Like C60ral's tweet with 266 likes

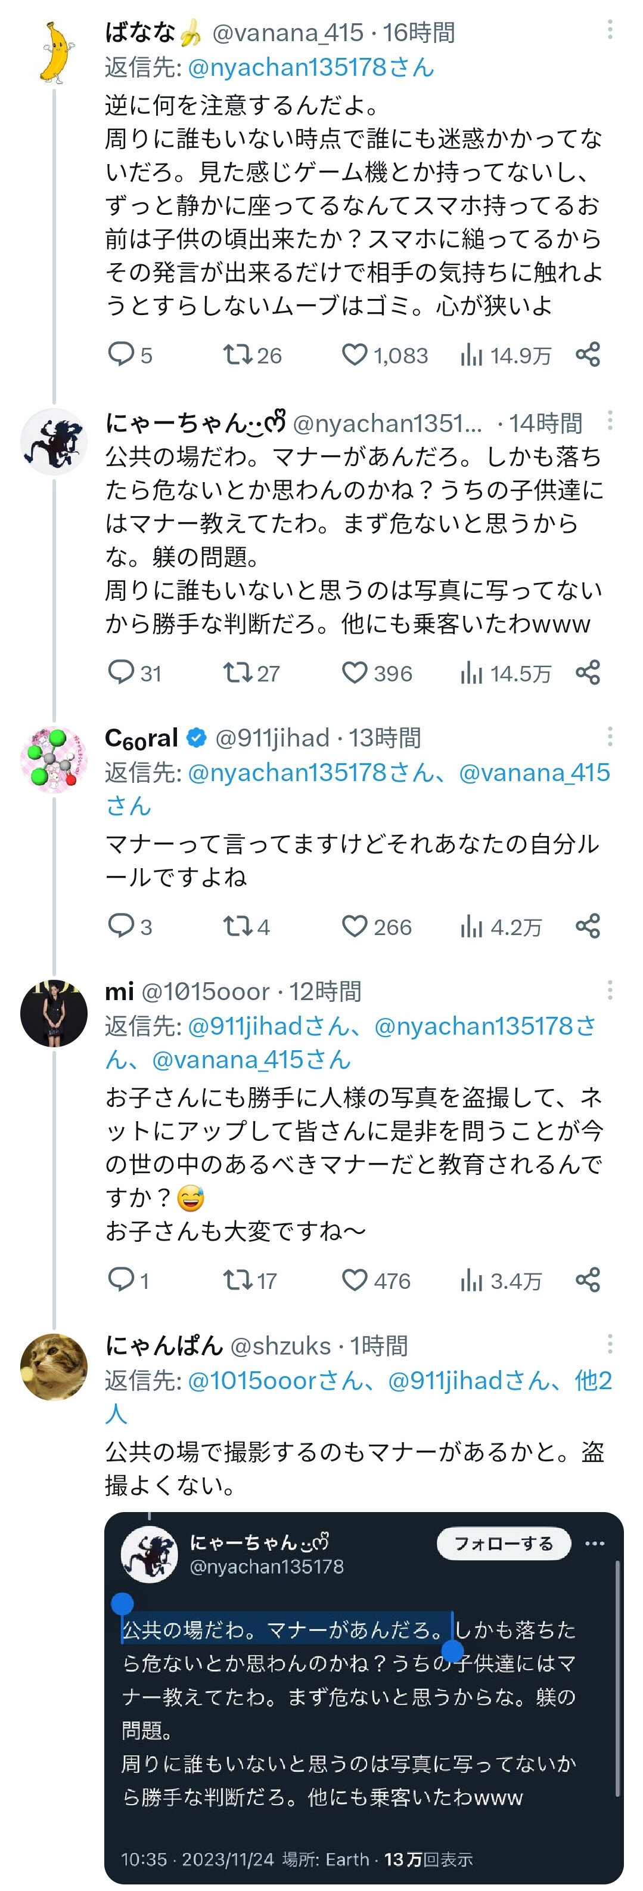pyautogui.click(x=355, y=927)
